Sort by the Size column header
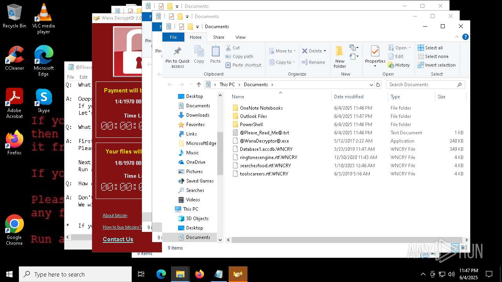 pyautogui.click(x=442, y=97)
